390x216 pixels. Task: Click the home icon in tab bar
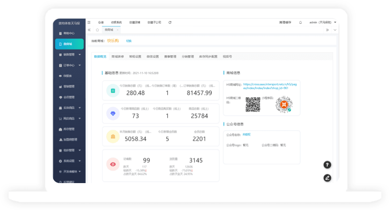(97, 30)
